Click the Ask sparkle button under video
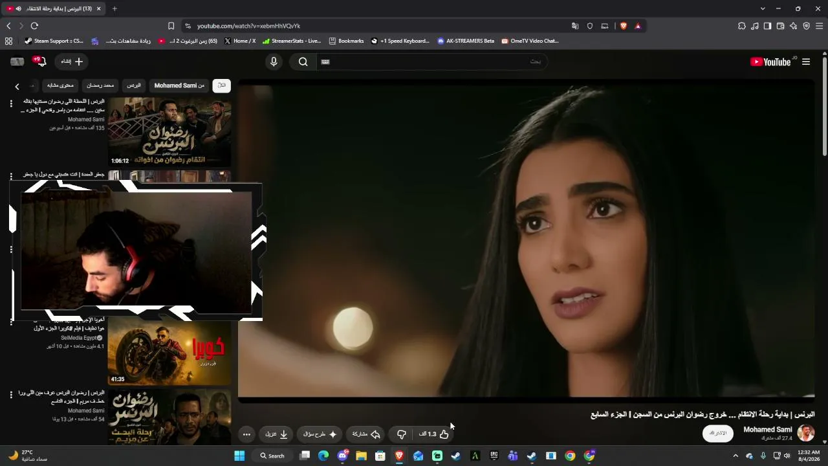 click(x=320, y=434)
